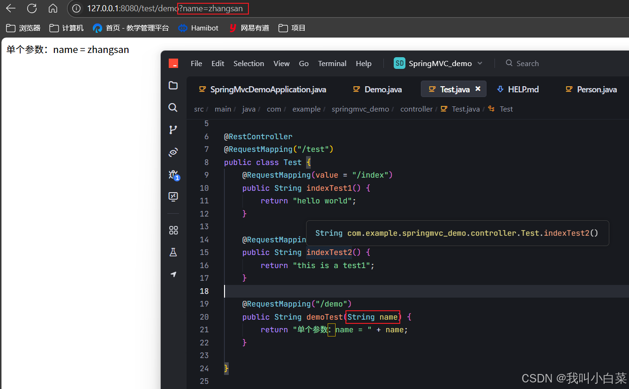Open the 浏览器 bookmark folder

point(23,28)
